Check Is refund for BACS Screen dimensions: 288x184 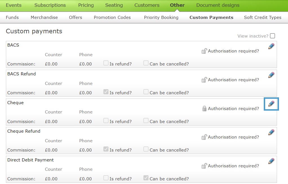coord(106,63)
